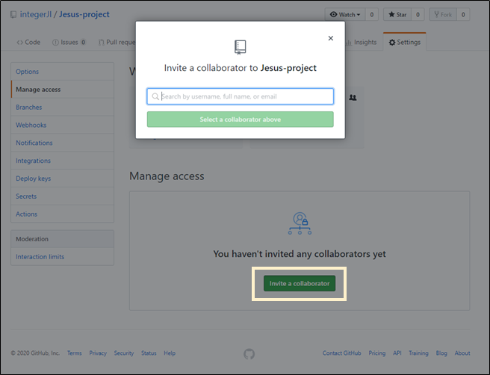
Task: Switch to the Pull requests tab
Action: click(117, 42)
